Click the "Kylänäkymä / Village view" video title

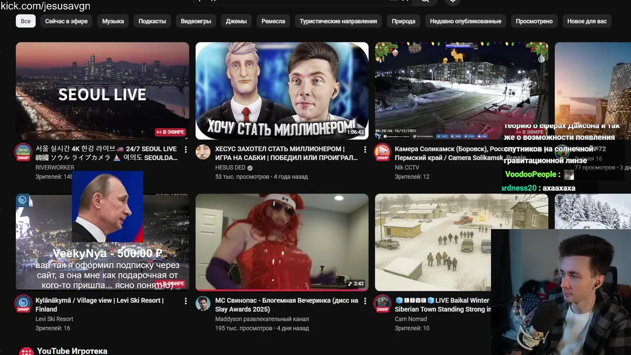pyautogui.click(x=100, y=305)
